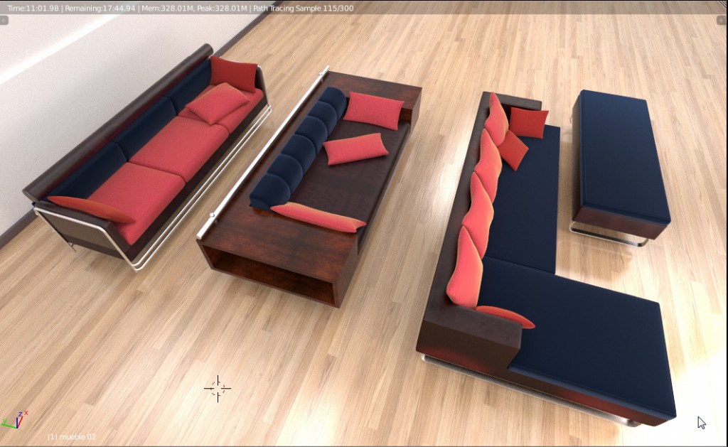The height and width of the screenshot is (447, 728).
Task: Click the blue Z axis label on the gizmo
Action: pyautogui.click(x=21, y=414)
